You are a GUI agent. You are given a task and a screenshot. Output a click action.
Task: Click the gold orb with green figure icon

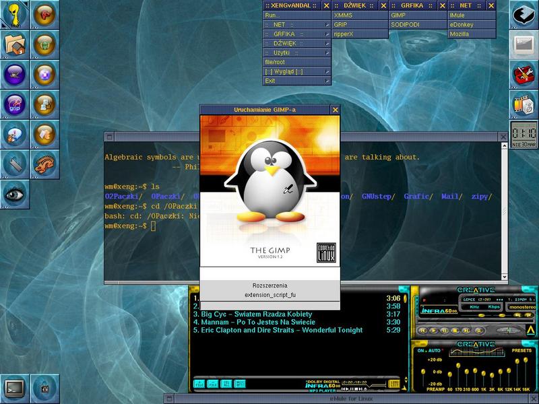(x=44, y=44)
